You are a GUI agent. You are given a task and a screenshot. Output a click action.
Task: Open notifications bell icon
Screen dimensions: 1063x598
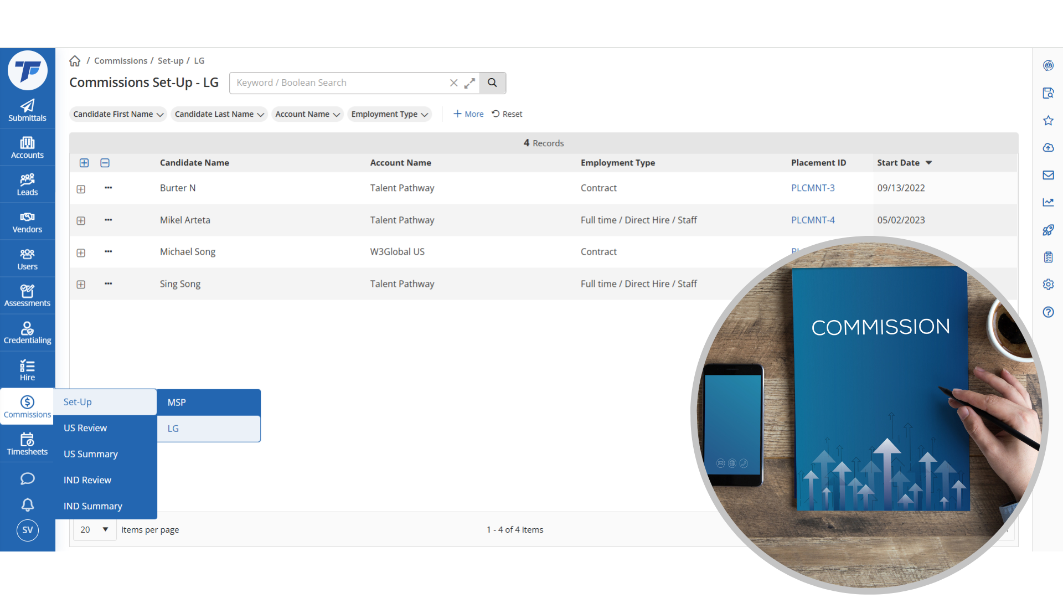[x=27, y=504]
